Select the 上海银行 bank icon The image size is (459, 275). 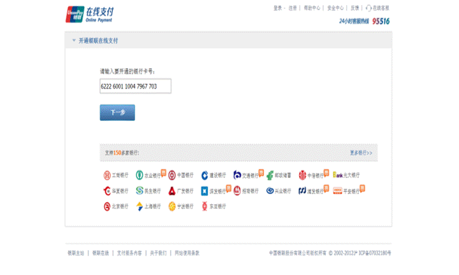140,206
